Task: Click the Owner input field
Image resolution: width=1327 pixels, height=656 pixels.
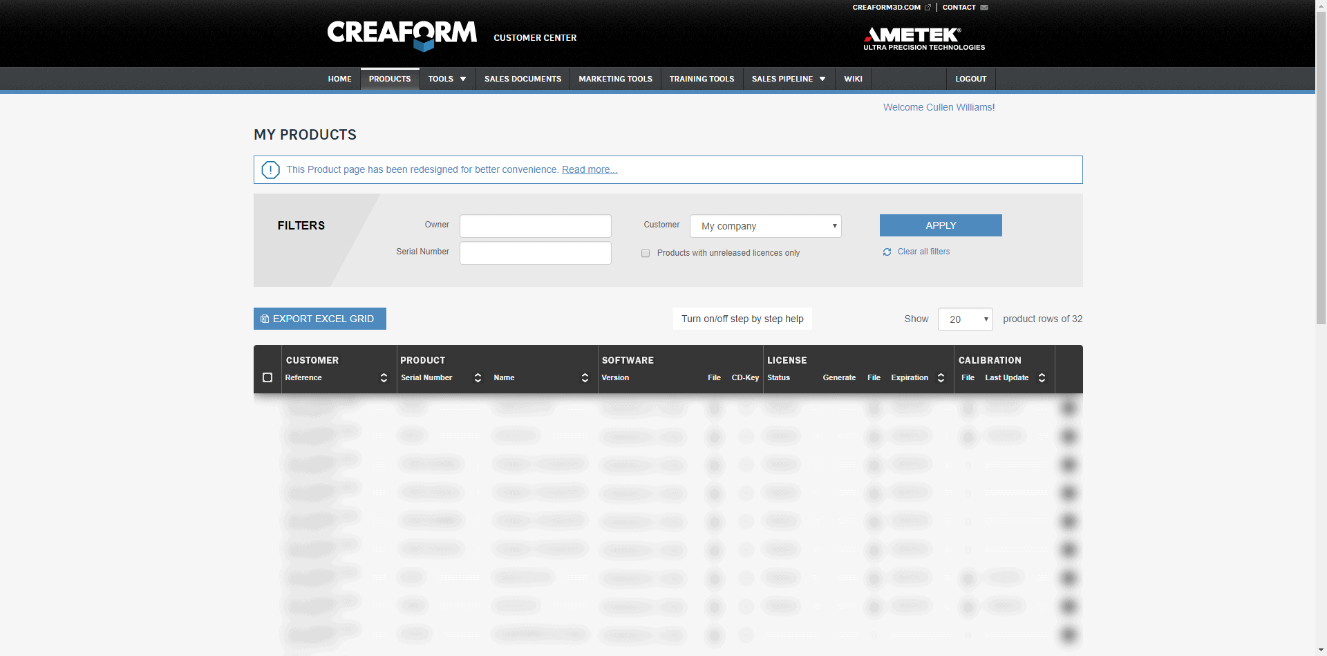Action: (536, 226)
